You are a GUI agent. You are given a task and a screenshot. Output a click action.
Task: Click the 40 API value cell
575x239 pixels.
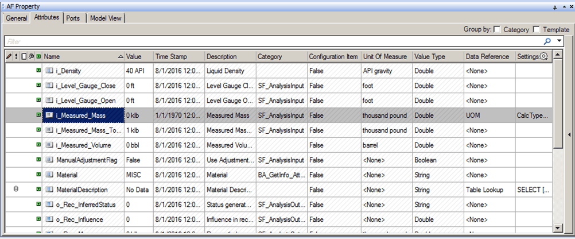tap(139, 71)
